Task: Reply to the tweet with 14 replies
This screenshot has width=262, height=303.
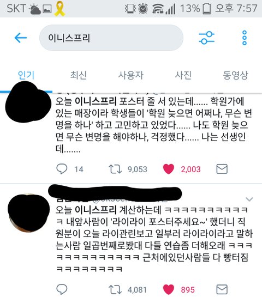Action: click(62, 169)
